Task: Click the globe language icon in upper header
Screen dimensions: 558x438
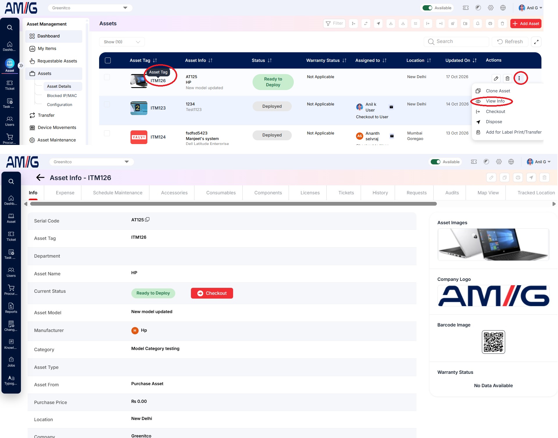Action: tap(503, 8)
